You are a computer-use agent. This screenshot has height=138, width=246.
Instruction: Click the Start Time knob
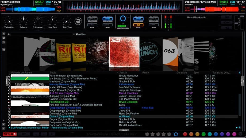tap(67, 20)
